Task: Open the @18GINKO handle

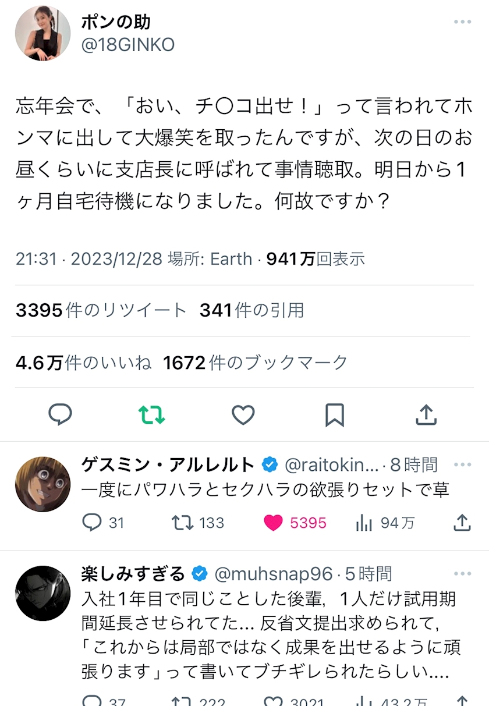Action: [127, 45]
